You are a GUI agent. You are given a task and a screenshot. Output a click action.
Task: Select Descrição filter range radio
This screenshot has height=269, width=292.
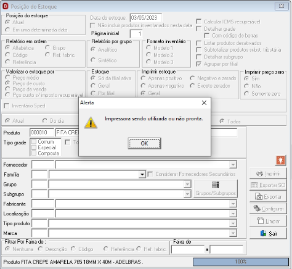41,249
